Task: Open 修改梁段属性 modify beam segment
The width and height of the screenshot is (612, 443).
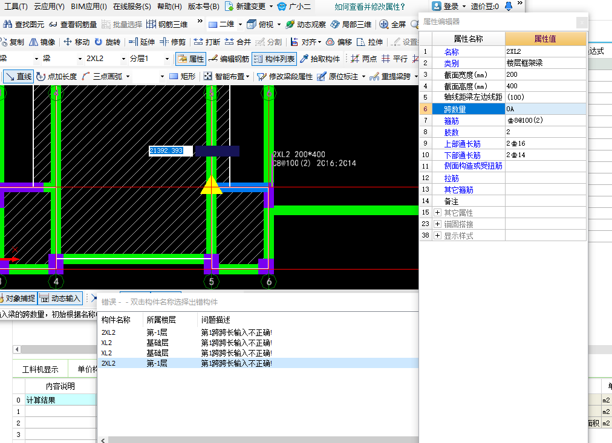Action: click(285, 76)
